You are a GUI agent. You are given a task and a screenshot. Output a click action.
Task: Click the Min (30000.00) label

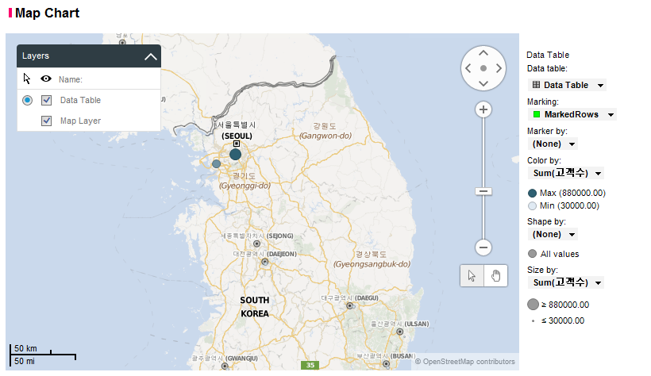570,205
